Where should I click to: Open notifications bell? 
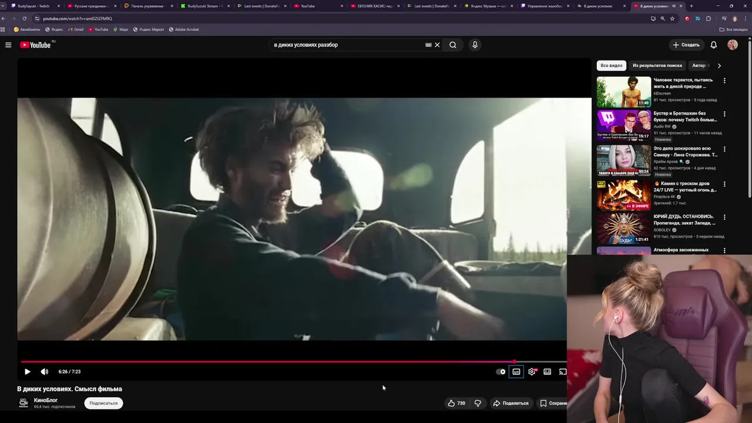point(713,45)
